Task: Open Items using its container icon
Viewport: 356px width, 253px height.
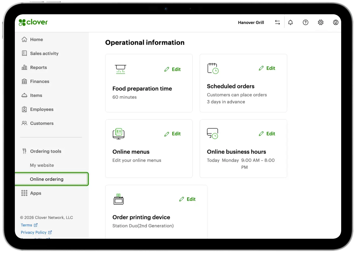Action: click(x=25, y=95)
